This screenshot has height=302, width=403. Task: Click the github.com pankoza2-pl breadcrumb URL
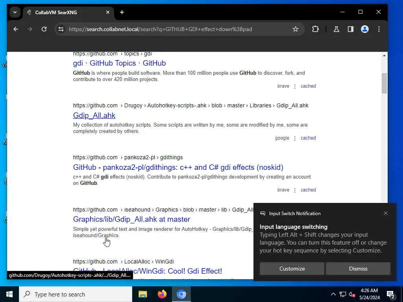[x=128, y=157]
